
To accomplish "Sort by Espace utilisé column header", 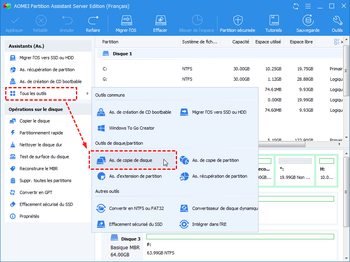I will pos(268,42).
